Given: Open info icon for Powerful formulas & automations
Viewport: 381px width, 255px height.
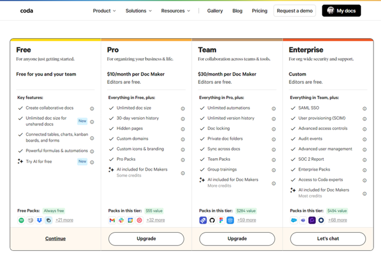Looking at the screenshot, I should (92, 151).
